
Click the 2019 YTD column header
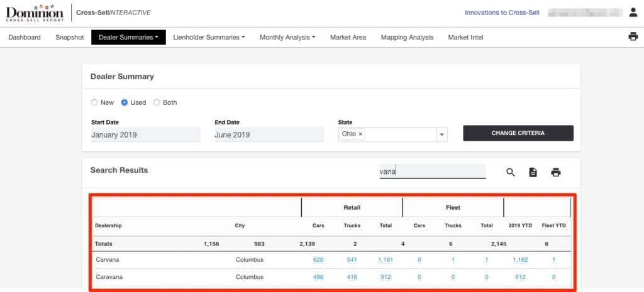520,225
